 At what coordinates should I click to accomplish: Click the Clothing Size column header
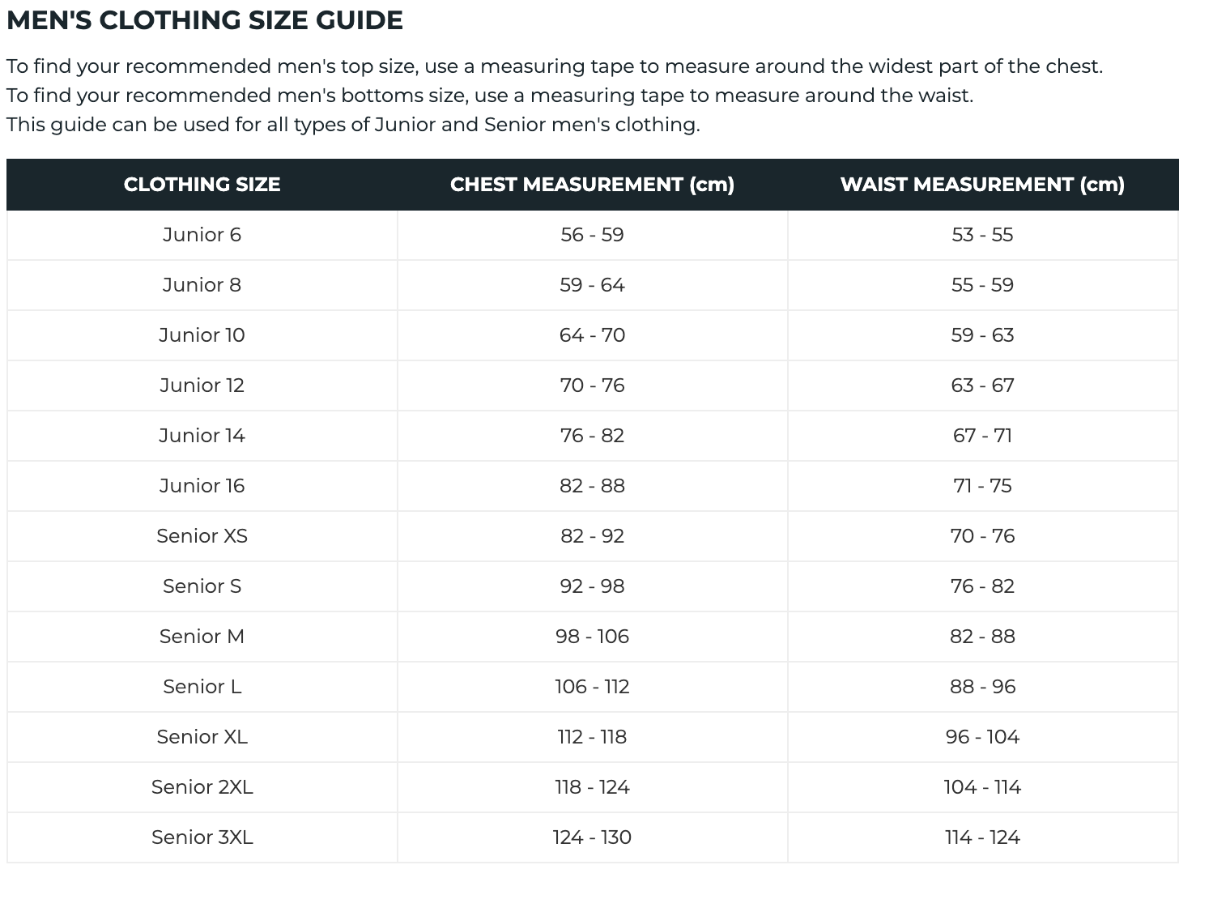point(202,185)
